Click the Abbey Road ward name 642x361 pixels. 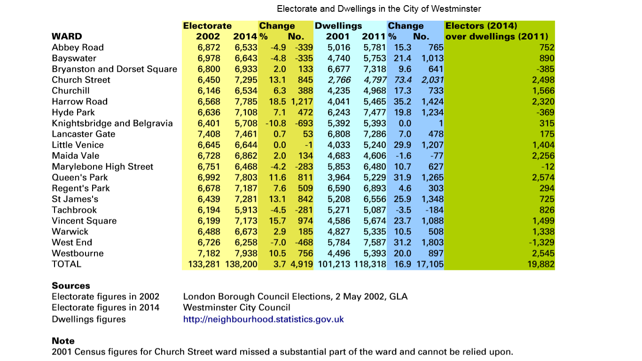coord(78,47)
